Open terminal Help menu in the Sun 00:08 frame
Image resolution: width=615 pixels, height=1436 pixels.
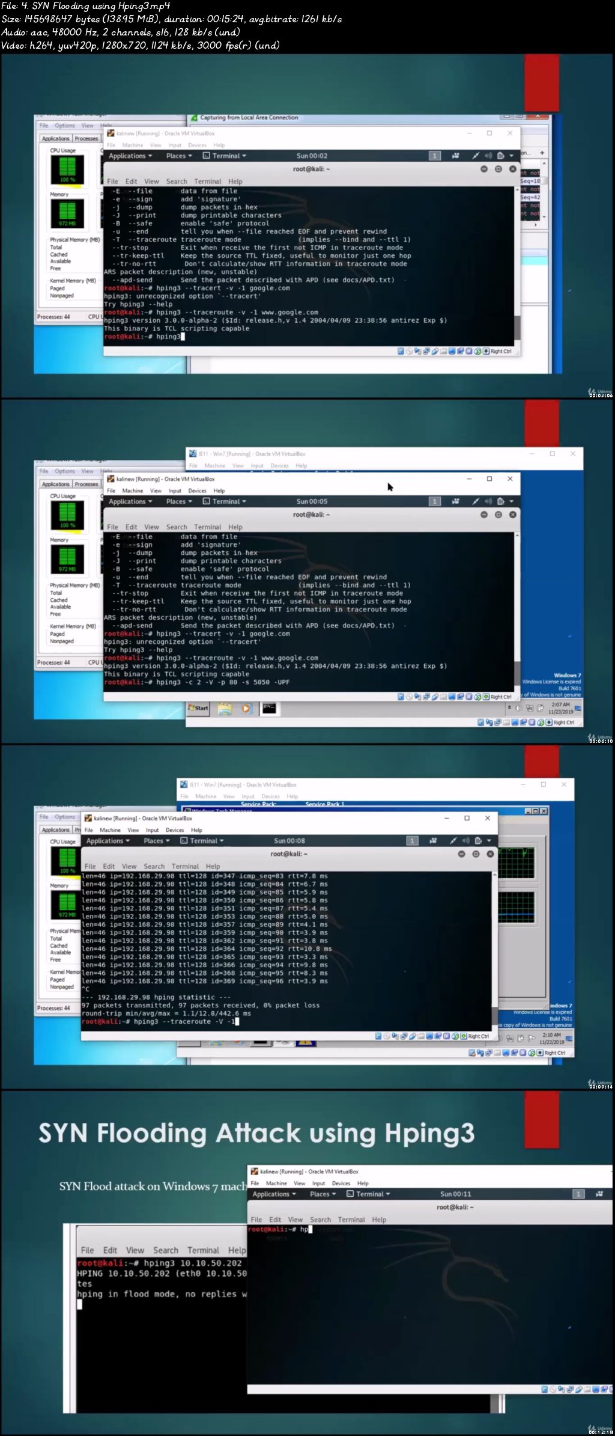(213, 866)
